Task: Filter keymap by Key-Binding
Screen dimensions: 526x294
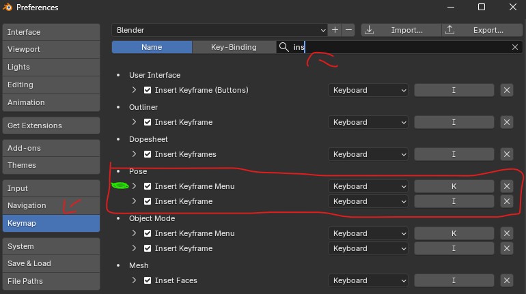Action: pyautogui.click(x=234, y=47)
